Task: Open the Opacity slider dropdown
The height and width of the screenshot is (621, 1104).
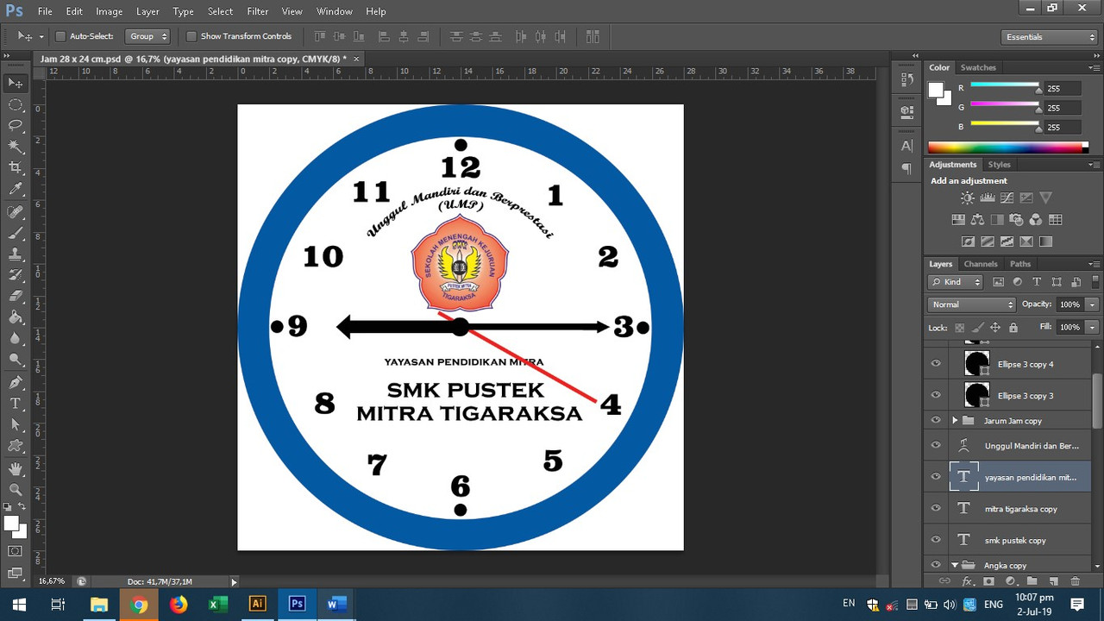Action: 1093,304
